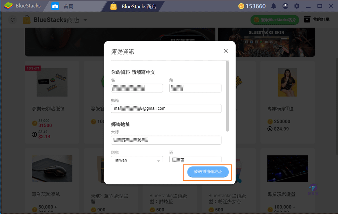Click the 31500 discounted coin price

pos(45,125)
